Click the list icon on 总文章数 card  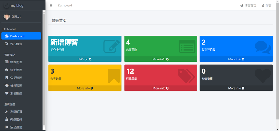tap(187, 46)
